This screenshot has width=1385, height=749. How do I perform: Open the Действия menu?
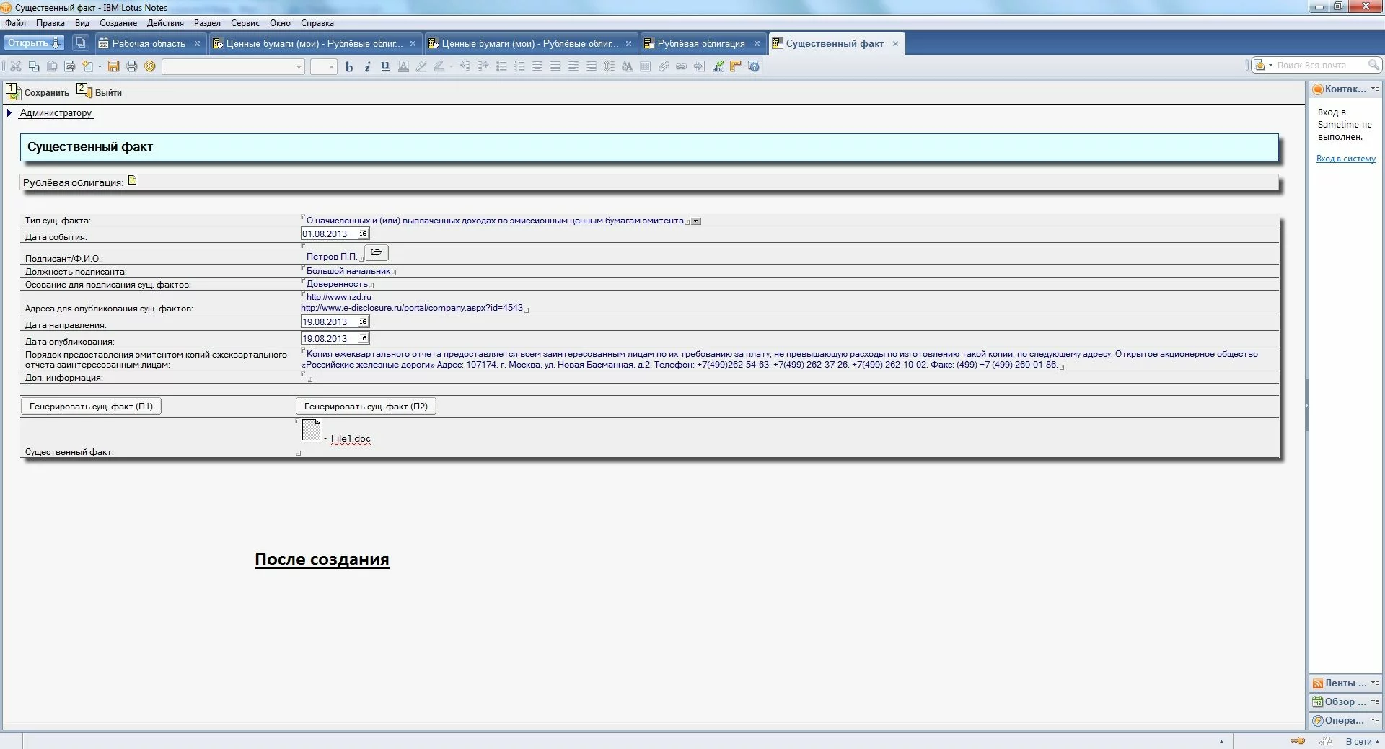[x=165, y=23]
